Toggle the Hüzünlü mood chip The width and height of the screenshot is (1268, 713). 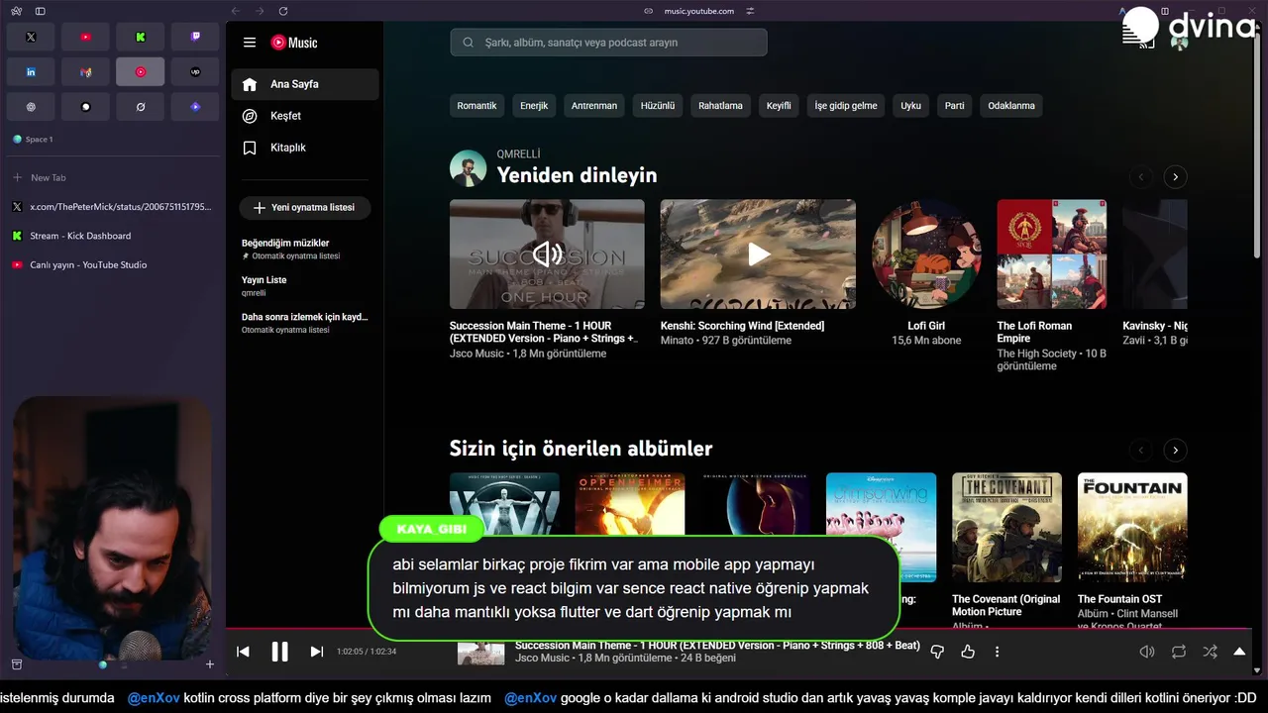(x=658, y=106)
